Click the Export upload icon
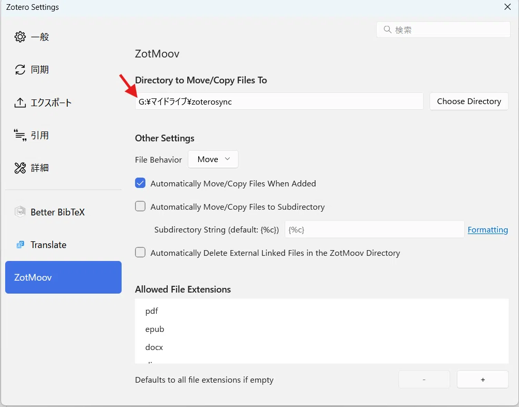 (x=20, y=103)
